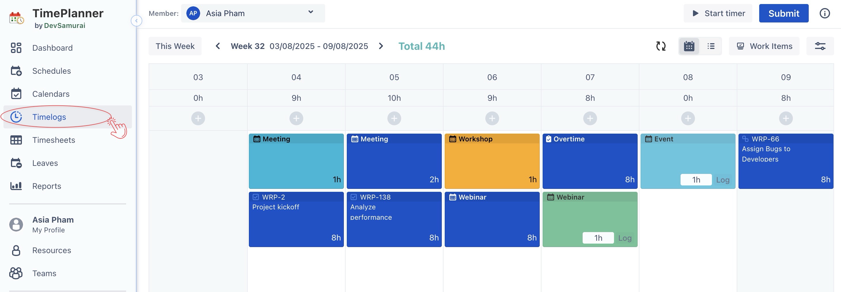841x292 pixels.
Task: Click the Submit button
Action: tap(783, 13)
